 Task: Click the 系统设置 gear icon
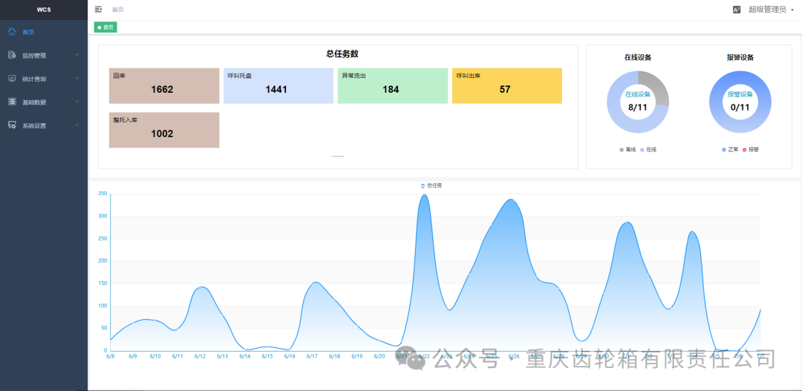tap(12, 125)
